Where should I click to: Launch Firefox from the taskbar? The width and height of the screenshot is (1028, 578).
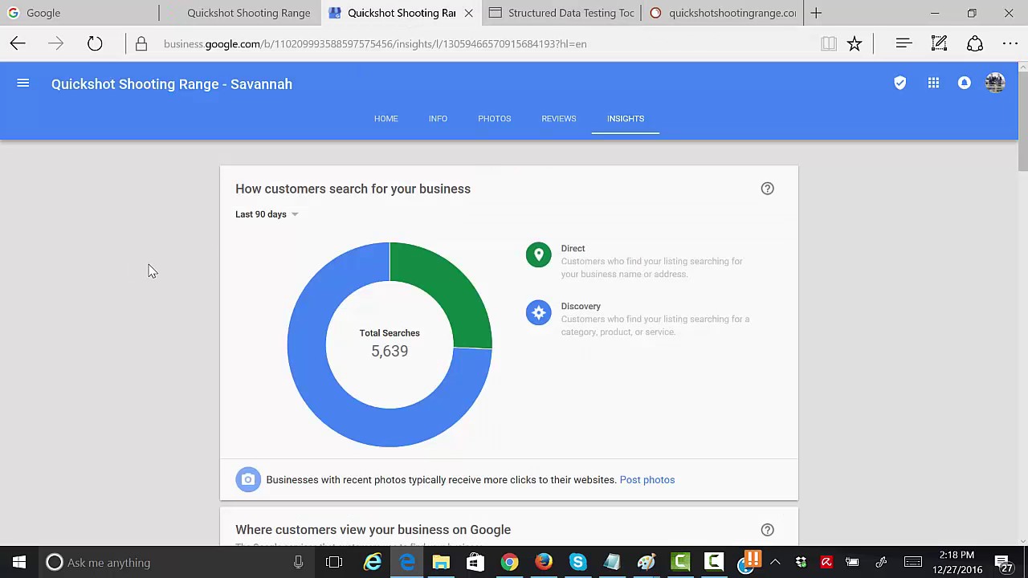544,563
